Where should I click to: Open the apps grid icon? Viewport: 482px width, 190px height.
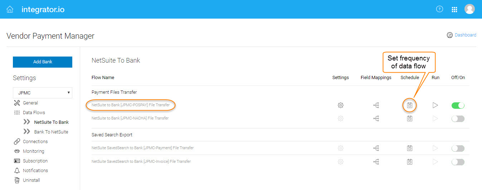click(x=454, y=10)
